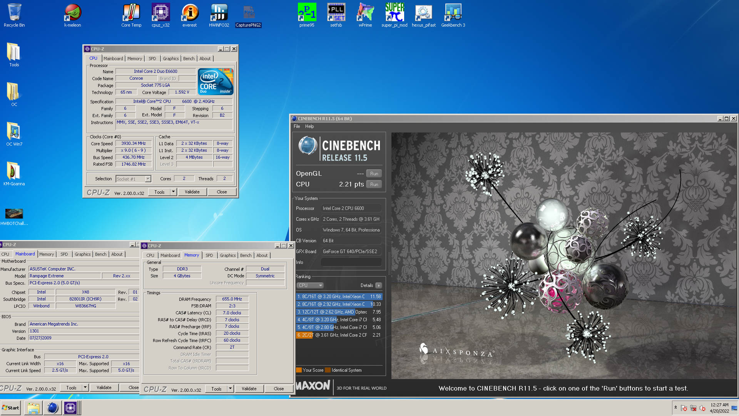Click Close in the Memory CPU-Z window
This screenshot has width=739, height=416.
(279, 389)
